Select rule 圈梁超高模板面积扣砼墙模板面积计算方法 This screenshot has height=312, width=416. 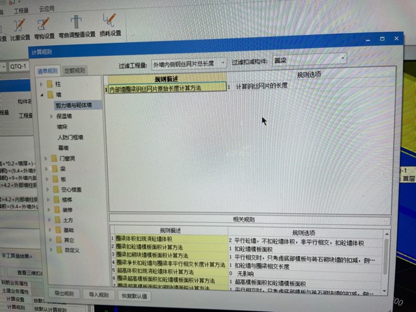point(172,280)
